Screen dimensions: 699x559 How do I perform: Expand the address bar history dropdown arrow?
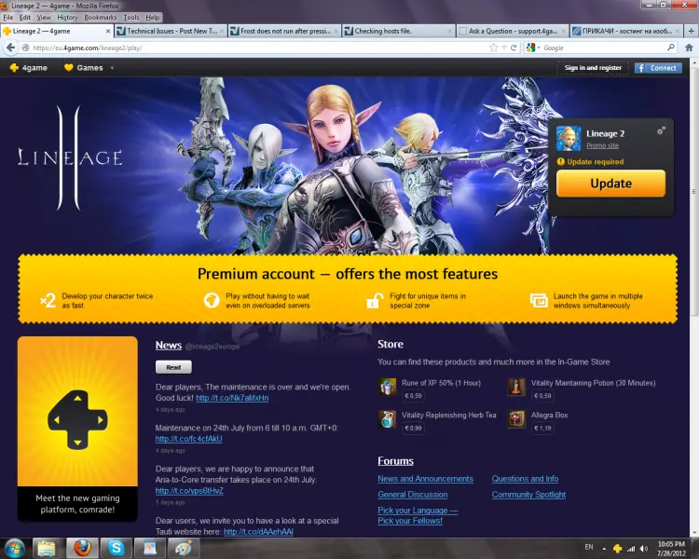[504, 48]
